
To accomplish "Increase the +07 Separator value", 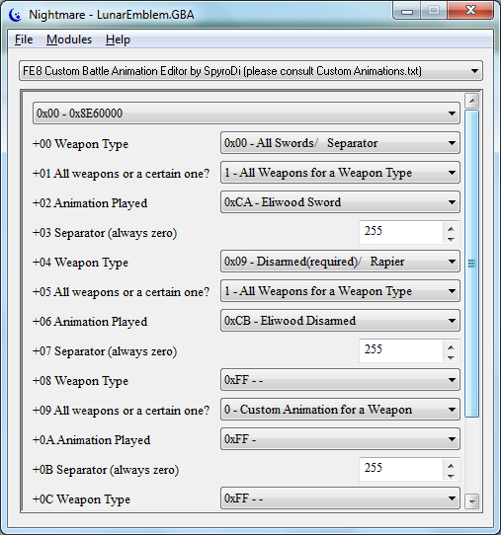I will pyautogui.click(x=452, y=346).
